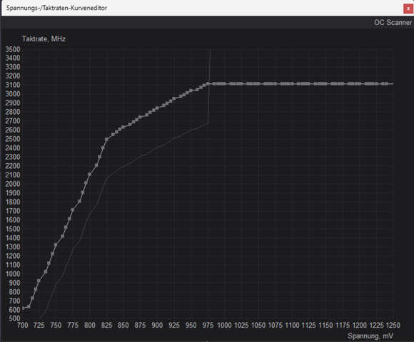Close the Kurveneditor window
The image size is (414, 342).
[408, 9]
